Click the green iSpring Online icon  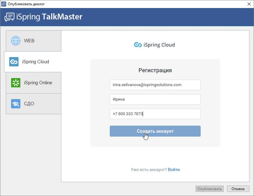point(16,83)
